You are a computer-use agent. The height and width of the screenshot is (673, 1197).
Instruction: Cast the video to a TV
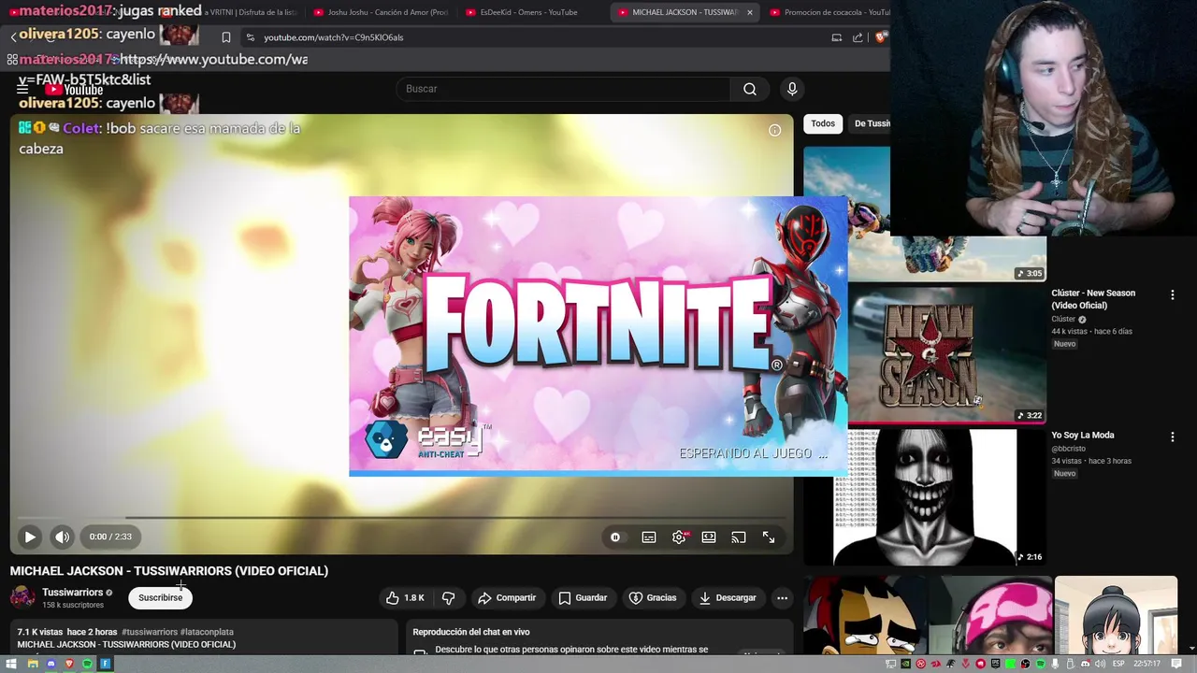click(739, 537)
